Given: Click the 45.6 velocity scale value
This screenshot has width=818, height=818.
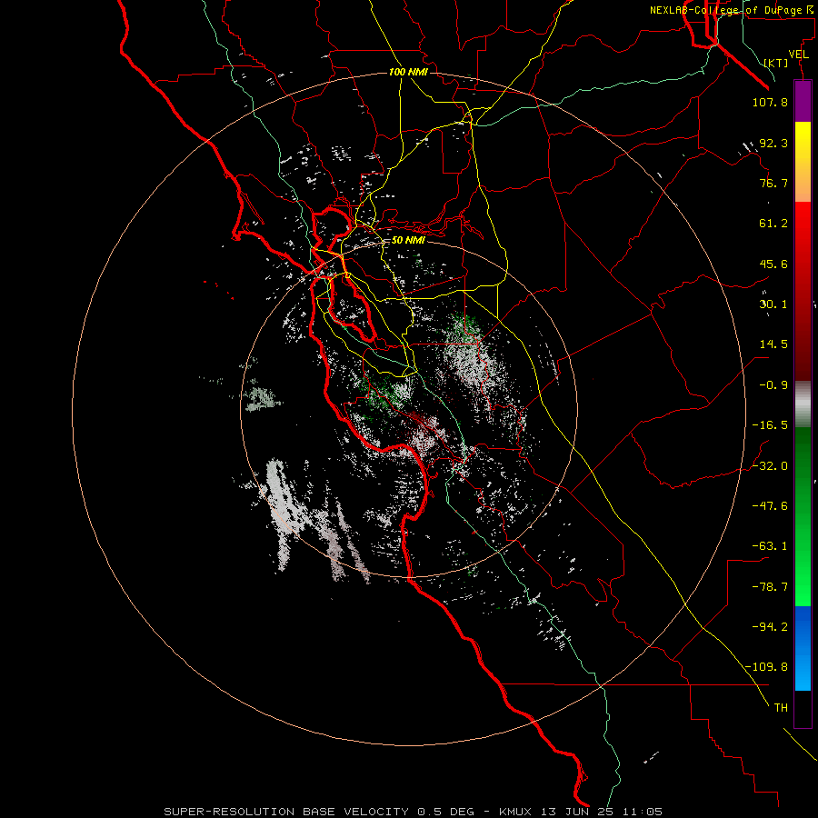Looking at the screenshot, I should point(773,264).
